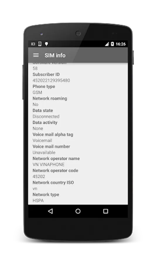Tap the camera notification icon in status bar

coord(33,44)
